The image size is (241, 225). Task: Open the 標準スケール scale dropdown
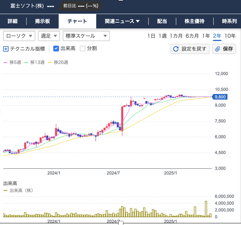point(86,36)
